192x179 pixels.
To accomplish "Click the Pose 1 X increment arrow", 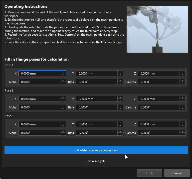I will tap(63, 72).
